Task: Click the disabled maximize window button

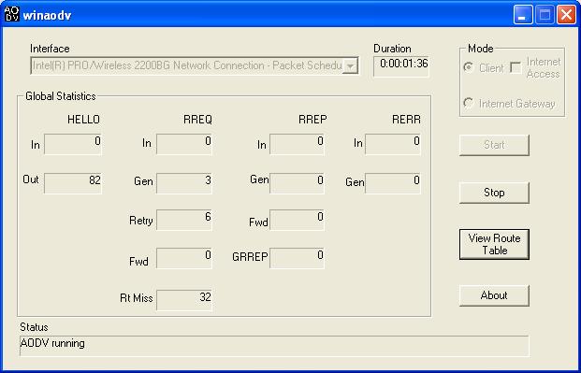Action: [545, 15]
